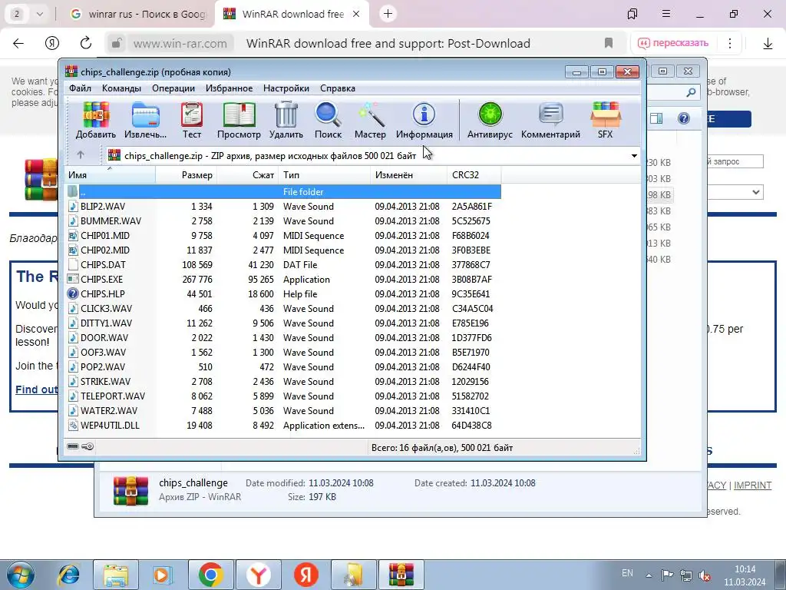Click the EN language indicator in tray

click(x=627, y=573)
